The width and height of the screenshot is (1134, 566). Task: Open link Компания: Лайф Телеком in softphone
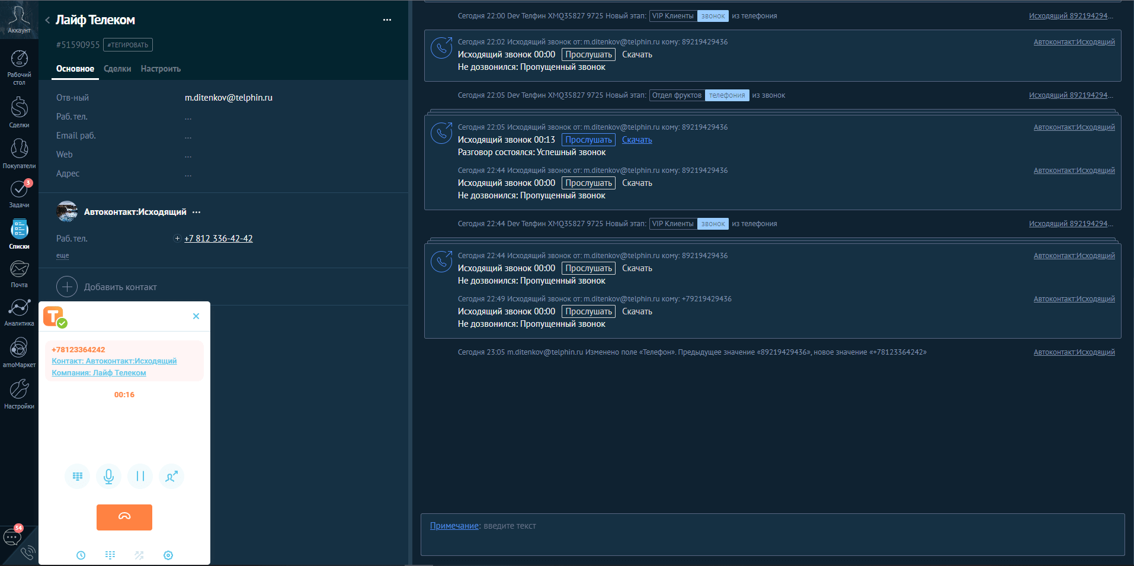(x=99, y=373)
